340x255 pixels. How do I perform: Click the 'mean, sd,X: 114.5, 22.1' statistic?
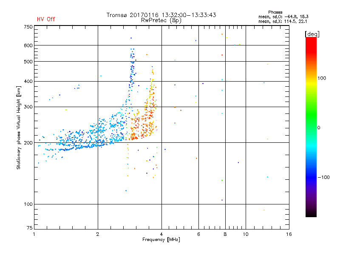[x=283, y=22]
